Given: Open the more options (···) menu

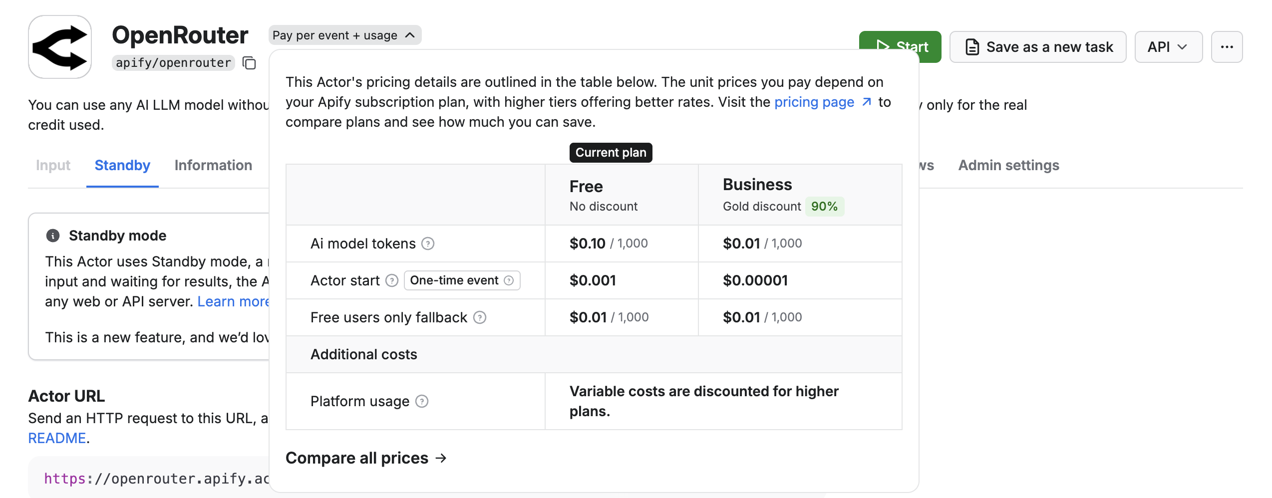Looking at the screenshot, I should [1227, 46].
